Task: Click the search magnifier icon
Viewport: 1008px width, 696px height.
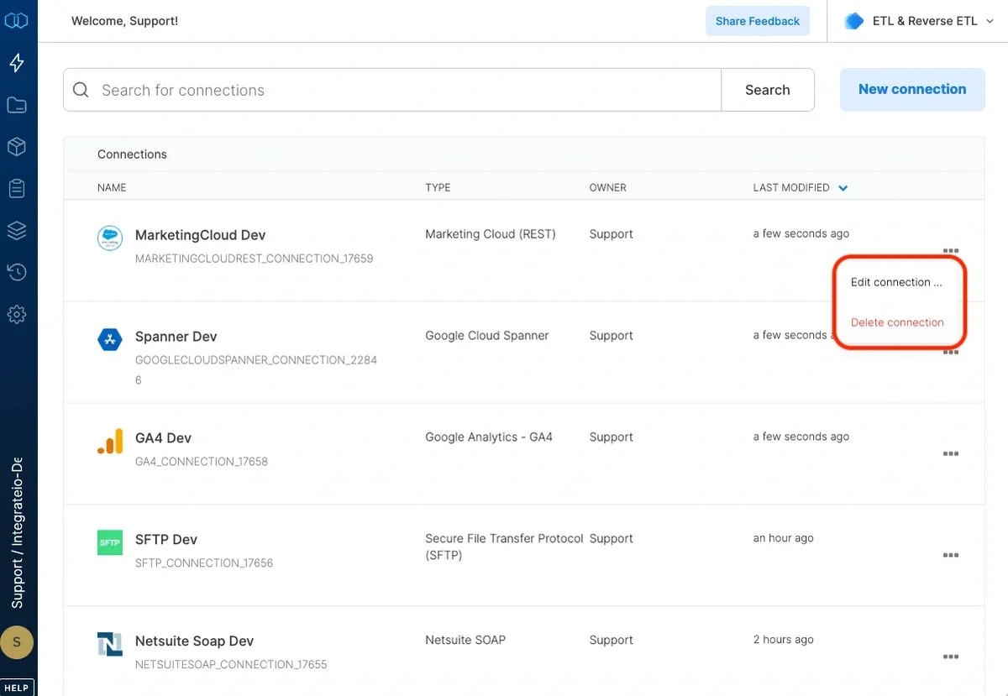Action: [81, 89]
